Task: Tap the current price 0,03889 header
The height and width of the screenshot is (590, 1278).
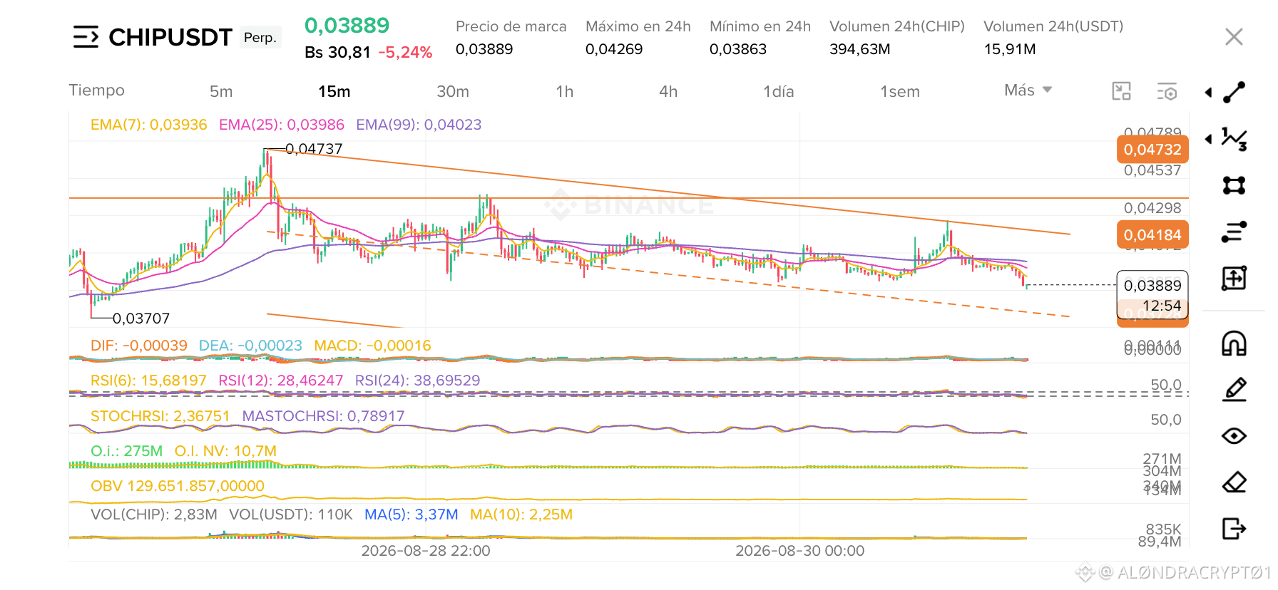Action: point(347,26)
